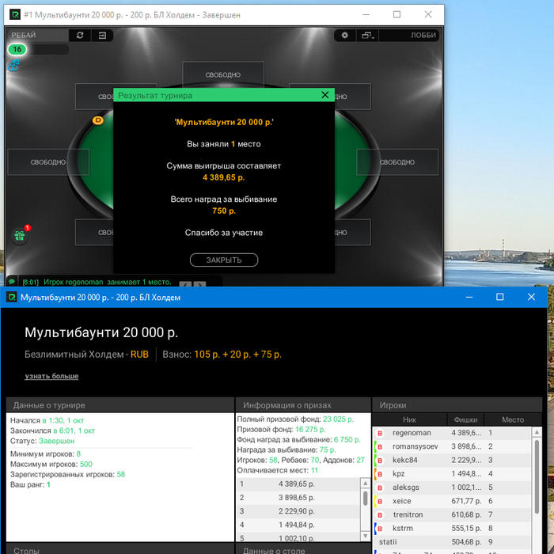
Task: Click the green 16 badge below РЕБАЙ
Action: (17, 49)
